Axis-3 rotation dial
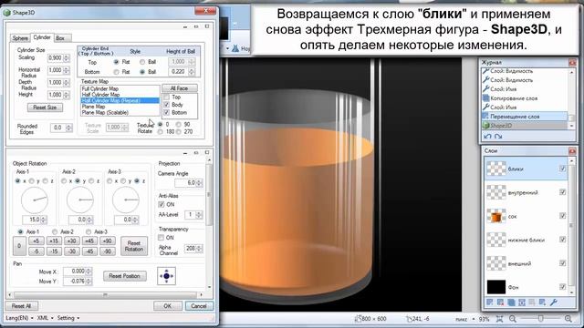Viewport: 584px width, 328px height. 126,200
